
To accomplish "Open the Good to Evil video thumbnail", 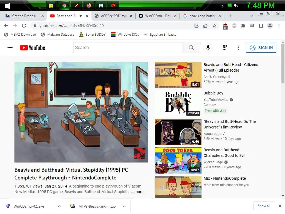I will 178,160.
